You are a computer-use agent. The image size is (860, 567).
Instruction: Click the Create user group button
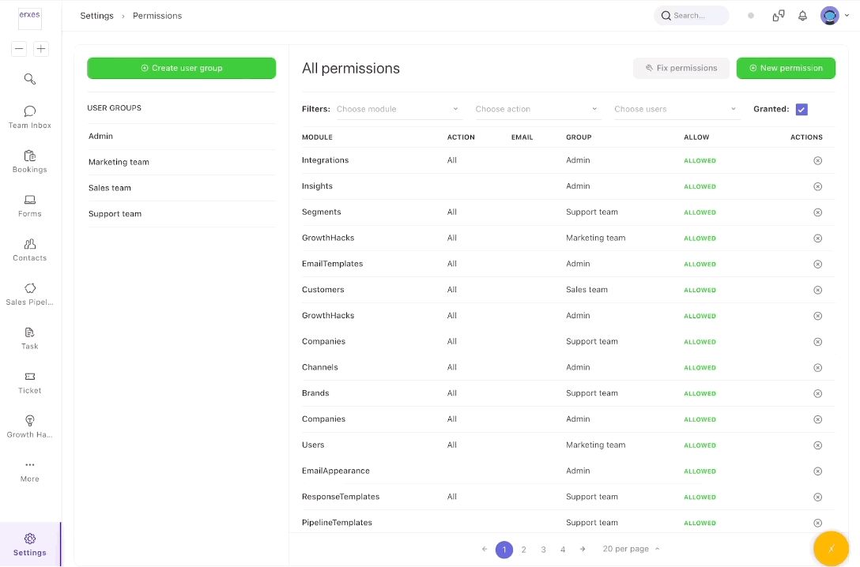[181, 68]
